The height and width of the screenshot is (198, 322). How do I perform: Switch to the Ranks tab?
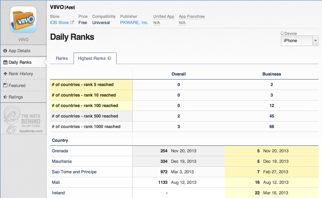coord(62,58)
